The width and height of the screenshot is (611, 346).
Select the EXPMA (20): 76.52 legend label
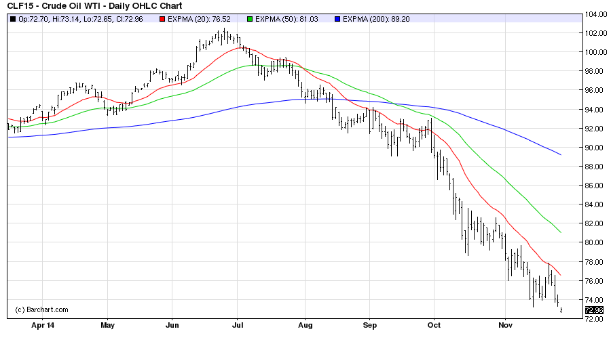[196, 18]
